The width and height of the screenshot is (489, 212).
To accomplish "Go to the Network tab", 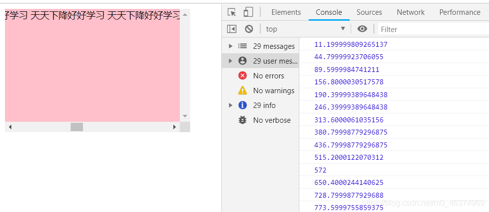I will coord(410,12).
